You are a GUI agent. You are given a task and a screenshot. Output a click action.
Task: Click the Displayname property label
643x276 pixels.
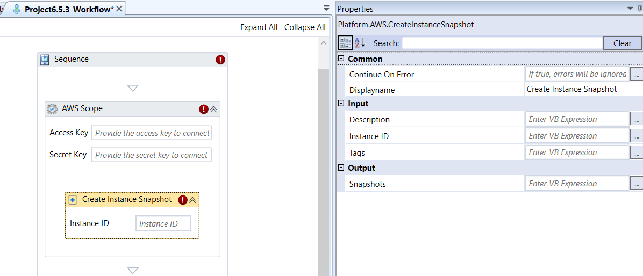[x=372, y=90]
